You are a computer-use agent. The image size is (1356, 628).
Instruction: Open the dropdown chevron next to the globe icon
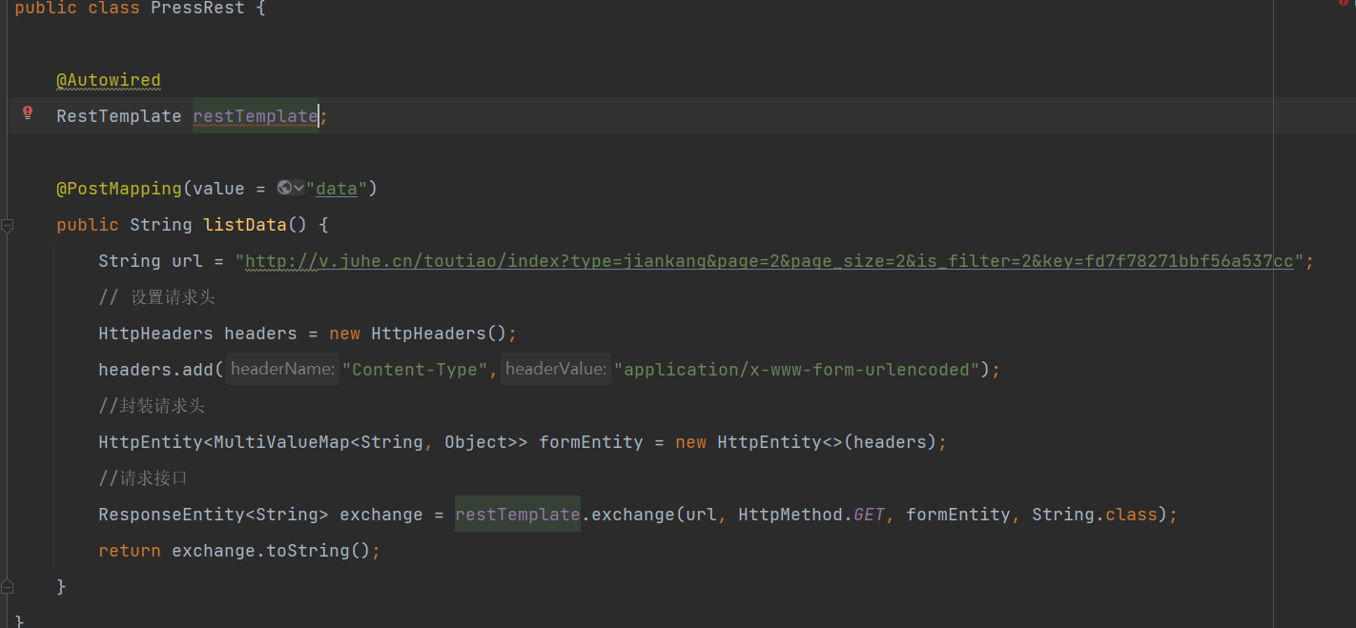298,187
